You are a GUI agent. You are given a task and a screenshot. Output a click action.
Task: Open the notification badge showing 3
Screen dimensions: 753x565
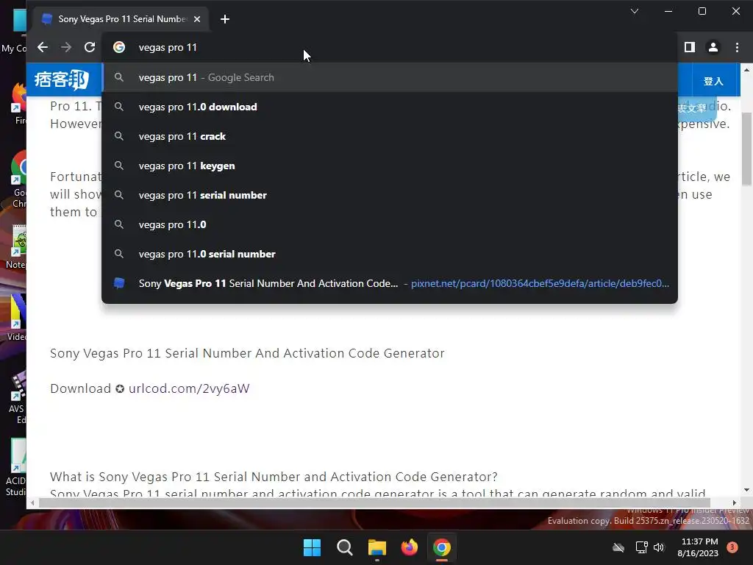pos(732,547)
